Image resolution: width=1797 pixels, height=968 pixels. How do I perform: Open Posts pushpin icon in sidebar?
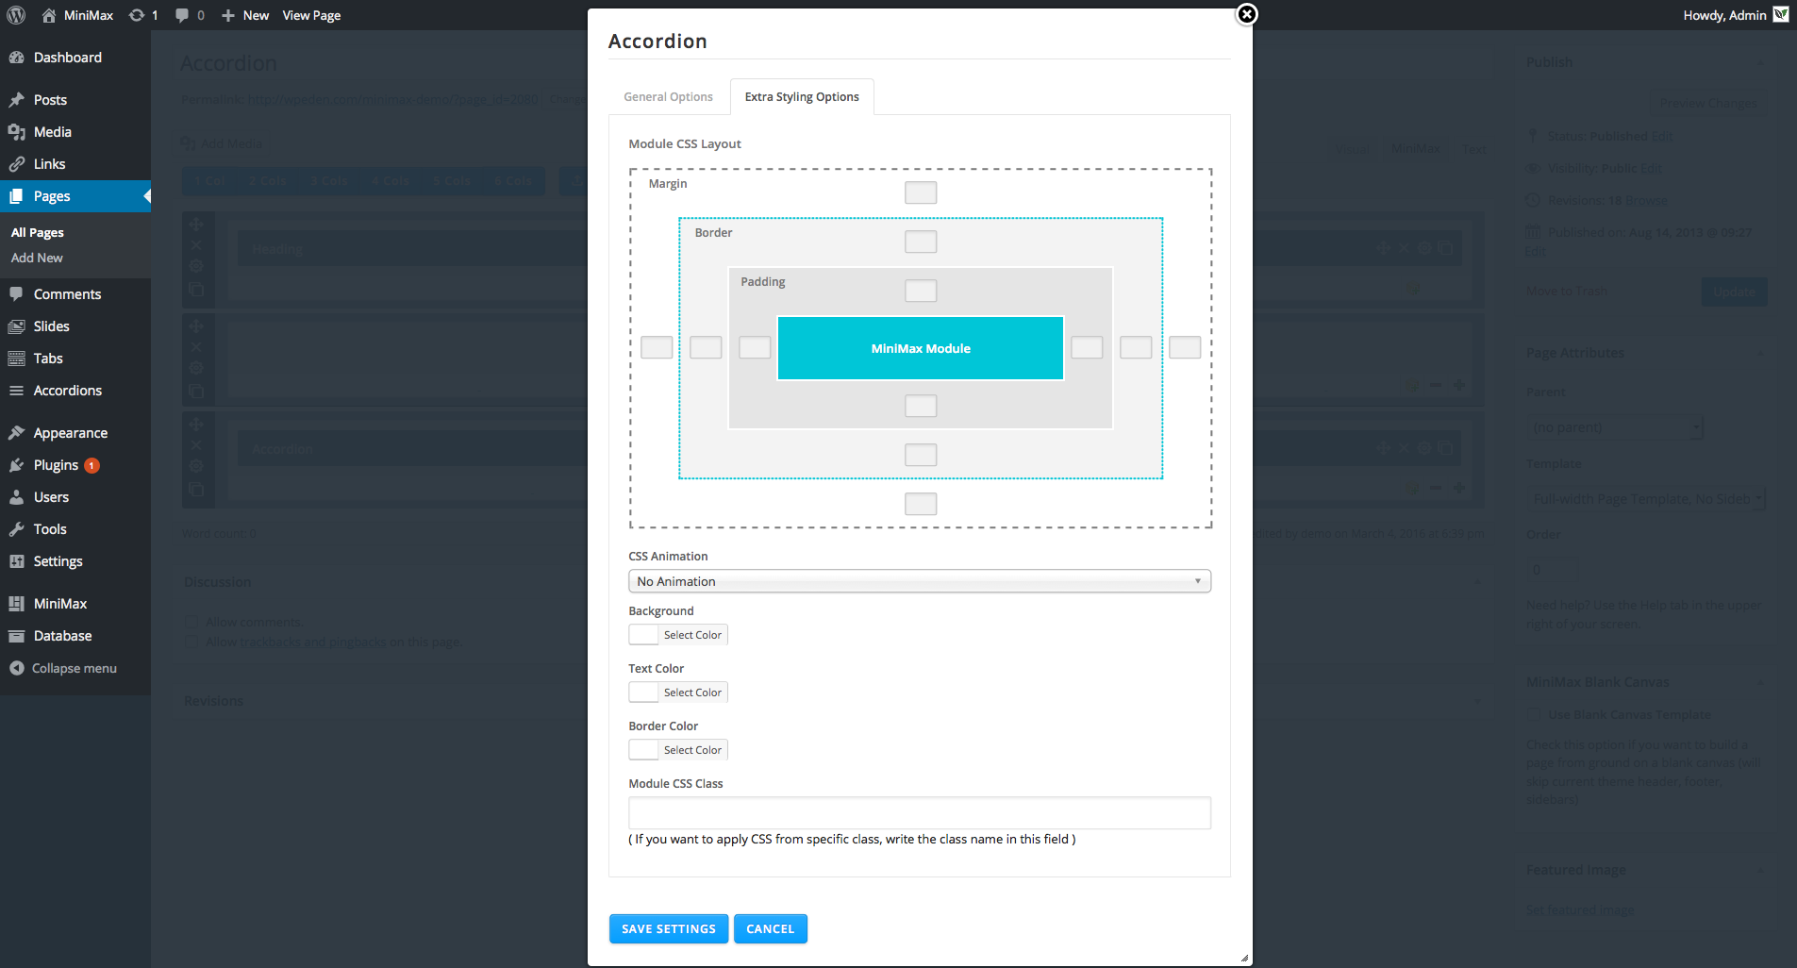click(16, 100)
